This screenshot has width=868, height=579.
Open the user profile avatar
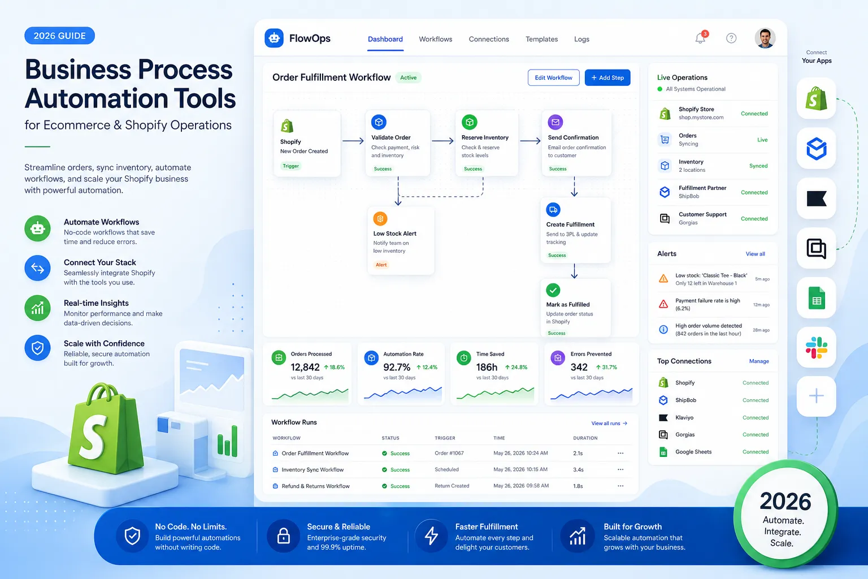tap(765, 38)
